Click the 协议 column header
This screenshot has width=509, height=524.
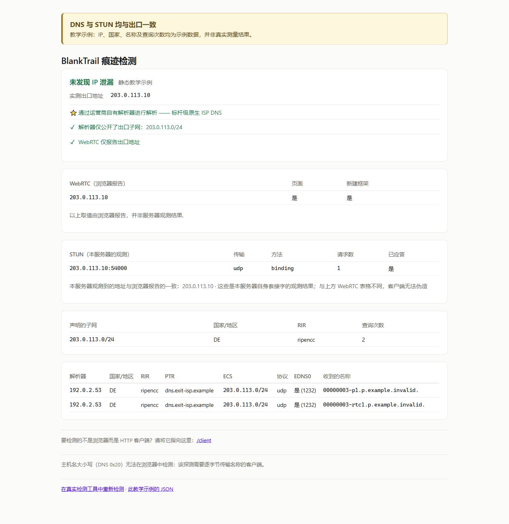point(282,376)
